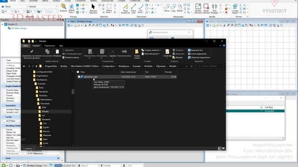The image size is (298, 167).
Task: Open File Explorer help icon
Action: tap(224, 45)
